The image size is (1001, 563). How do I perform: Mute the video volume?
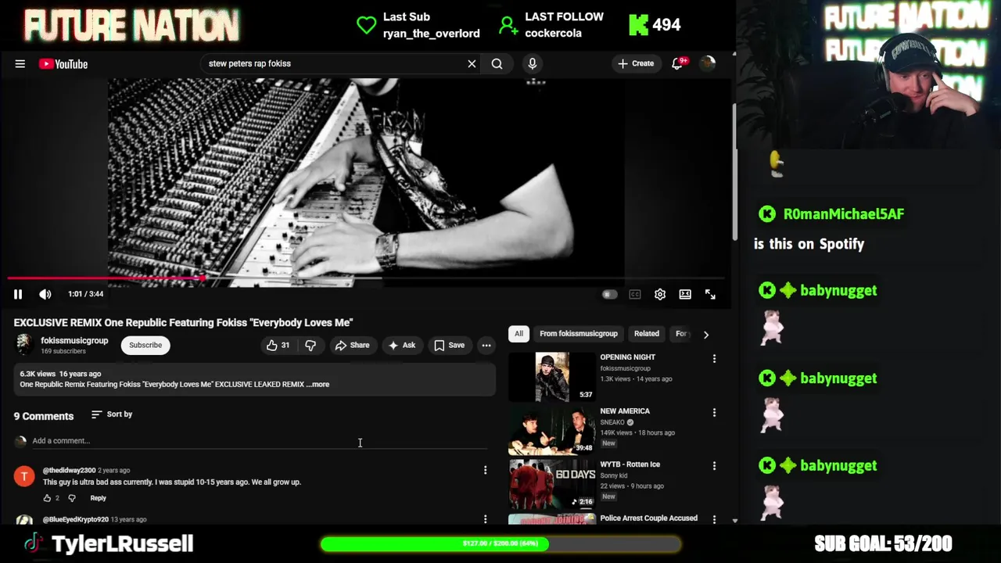pos(45,294)
